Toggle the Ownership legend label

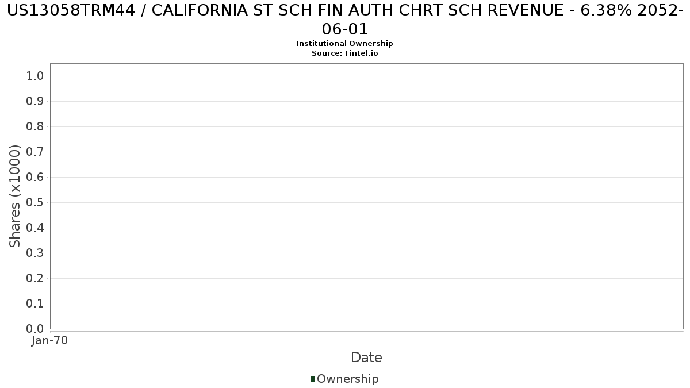point(347,379)
